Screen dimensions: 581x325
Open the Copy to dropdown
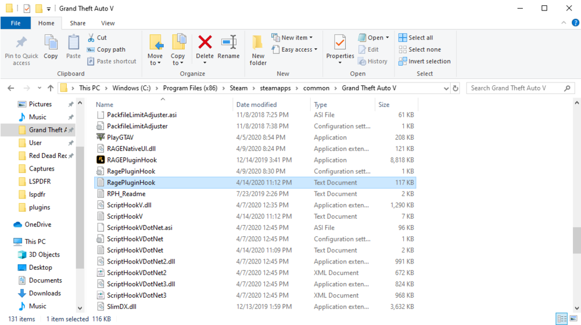(x=177, y=50)
